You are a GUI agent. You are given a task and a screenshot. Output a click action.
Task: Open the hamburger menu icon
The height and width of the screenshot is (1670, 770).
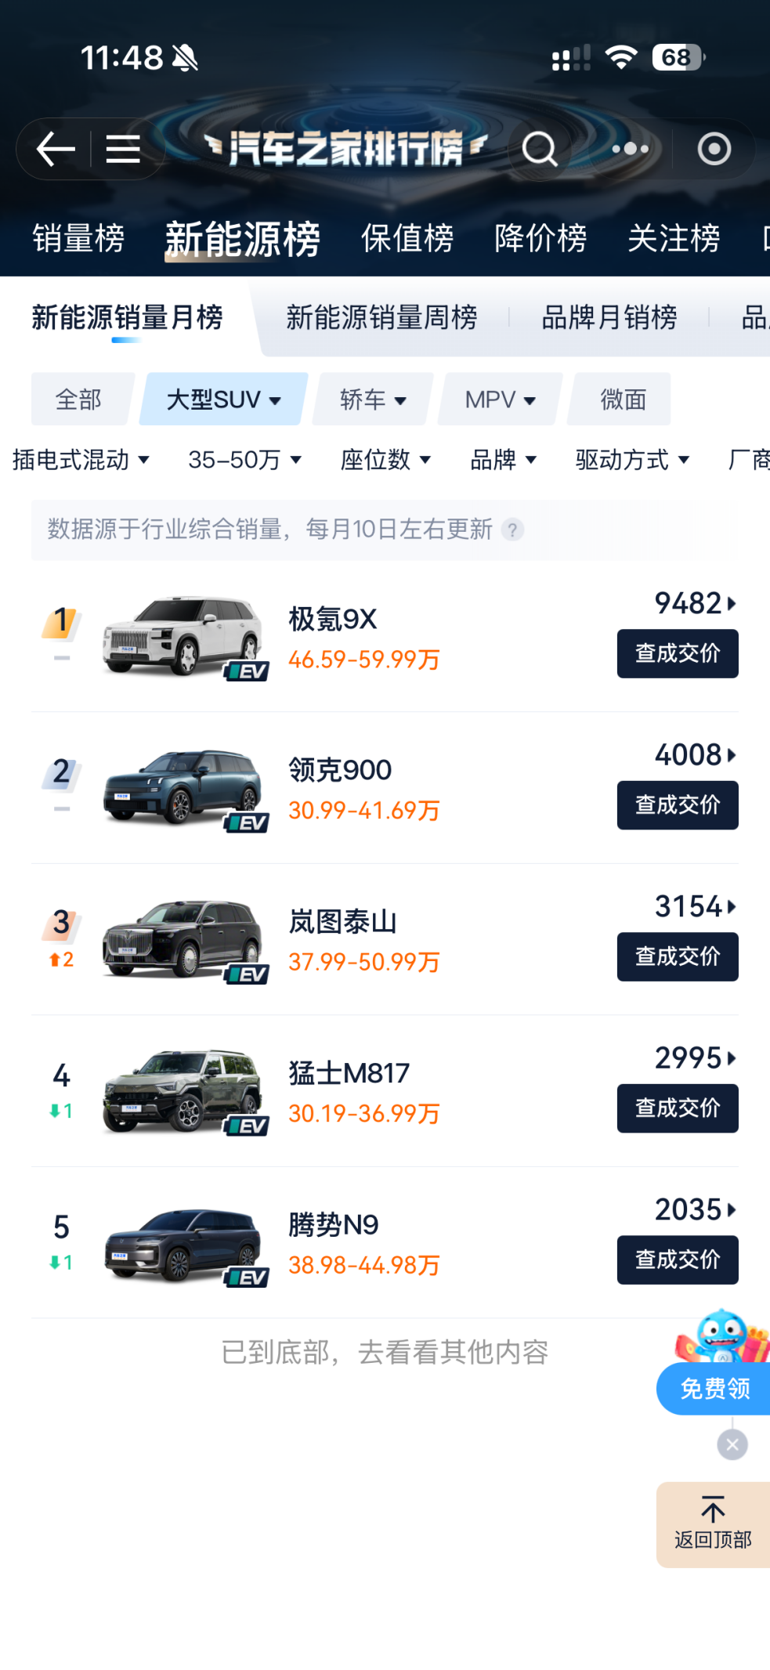click(x=123, y=149)
